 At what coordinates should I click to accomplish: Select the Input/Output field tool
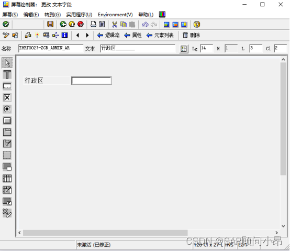tap(7, 86)
